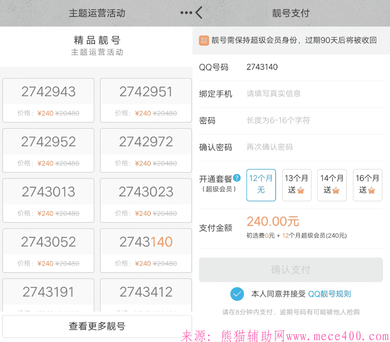Click the 绑定手机 input field
The height and width of the screenshot is (342, 390).
tap(313, 94)
